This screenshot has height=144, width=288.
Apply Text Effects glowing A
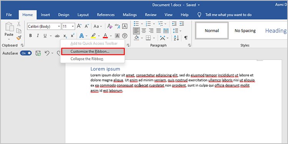pyautogui.click(x=81, y=36)
